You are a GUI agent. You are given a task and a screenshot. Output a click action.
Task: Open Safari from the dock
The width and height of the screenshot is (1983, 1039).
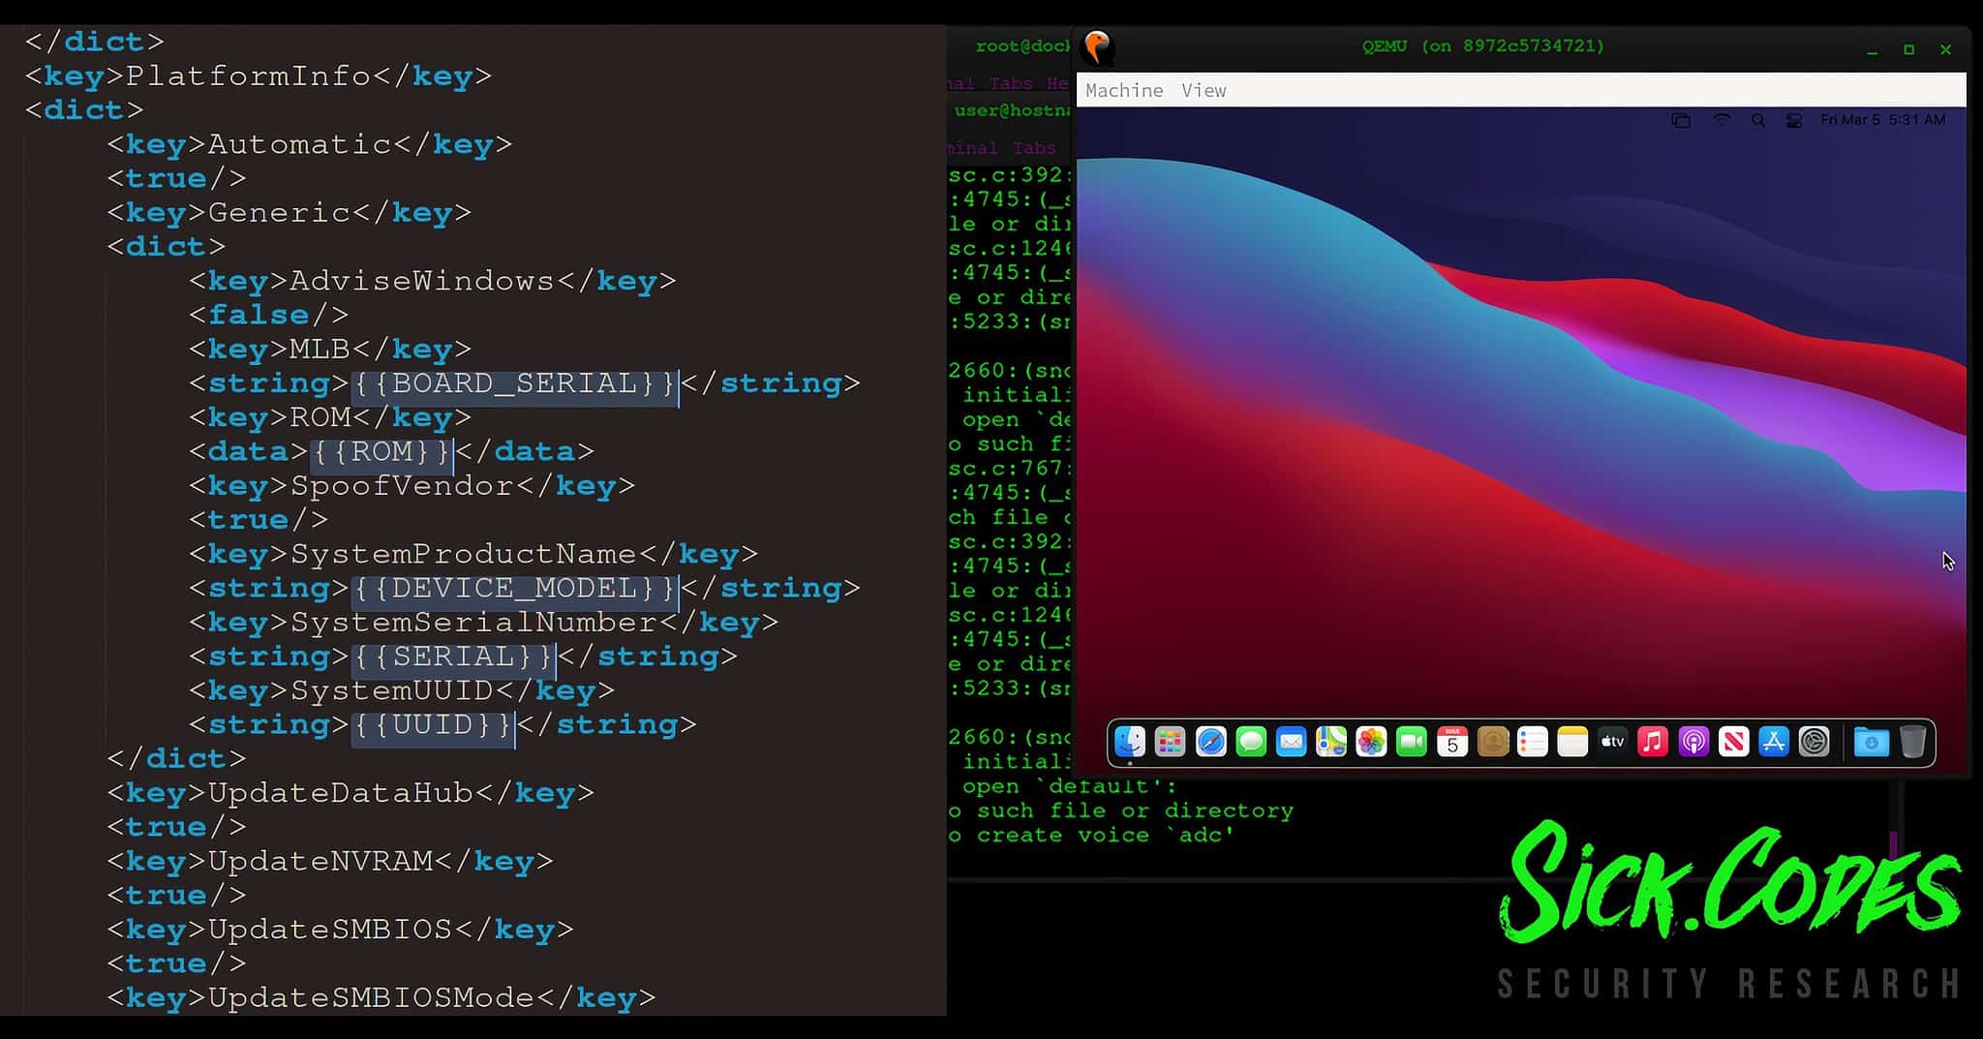tap(1211, 742)
